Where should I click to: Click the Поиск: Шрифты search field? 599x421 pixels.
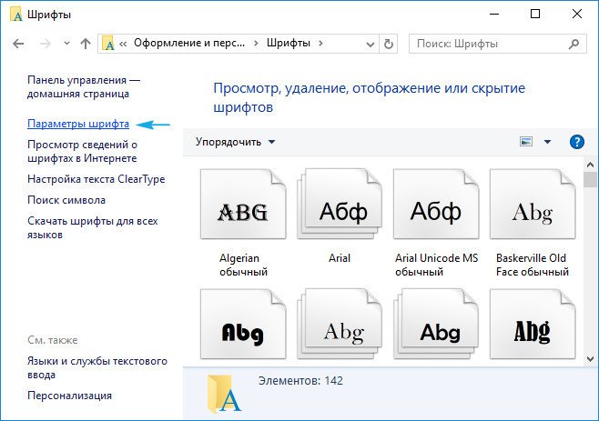pos(498,44)
